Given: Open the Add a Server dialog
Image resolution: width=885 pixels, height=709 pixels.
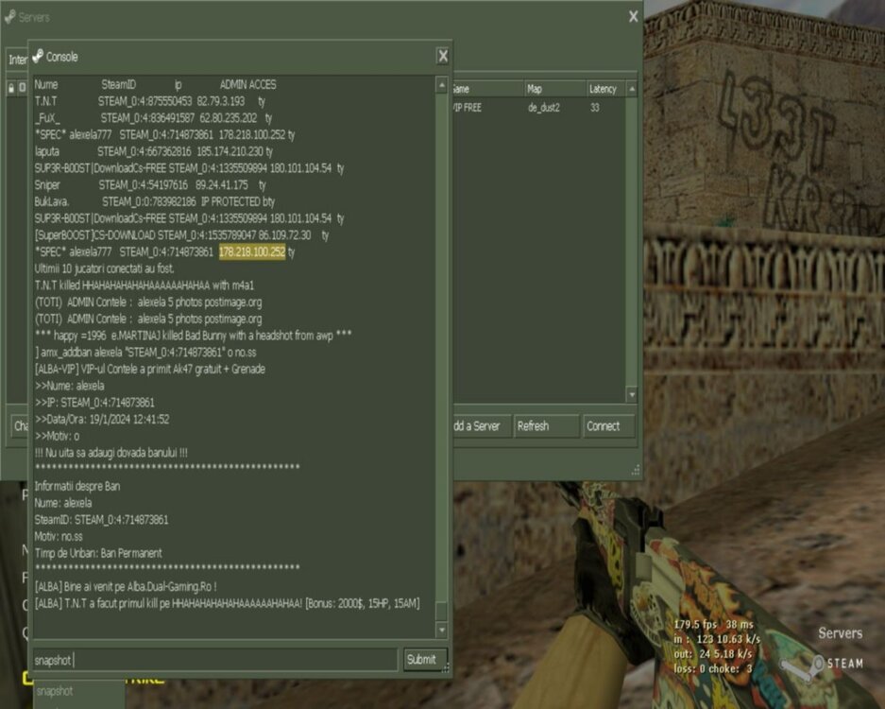Looking at the screenshot, I should pyautogui.click(x=479, y=426).
